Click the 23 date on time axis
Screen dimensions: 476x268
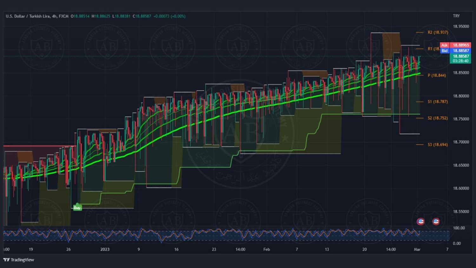(x=214, y=249)
